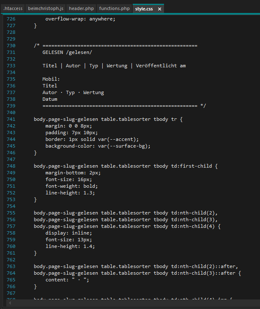
Task: Select line number 730 in the gutter
Action: tap(11, 46)
